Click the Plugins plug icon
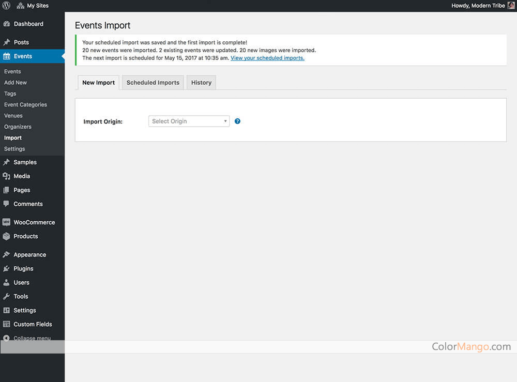 (x=6, y=269)
